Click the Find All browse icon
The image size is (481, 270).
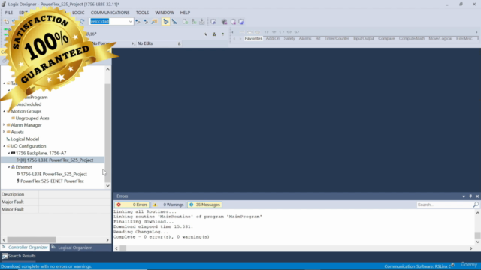(x=154, y=22)
